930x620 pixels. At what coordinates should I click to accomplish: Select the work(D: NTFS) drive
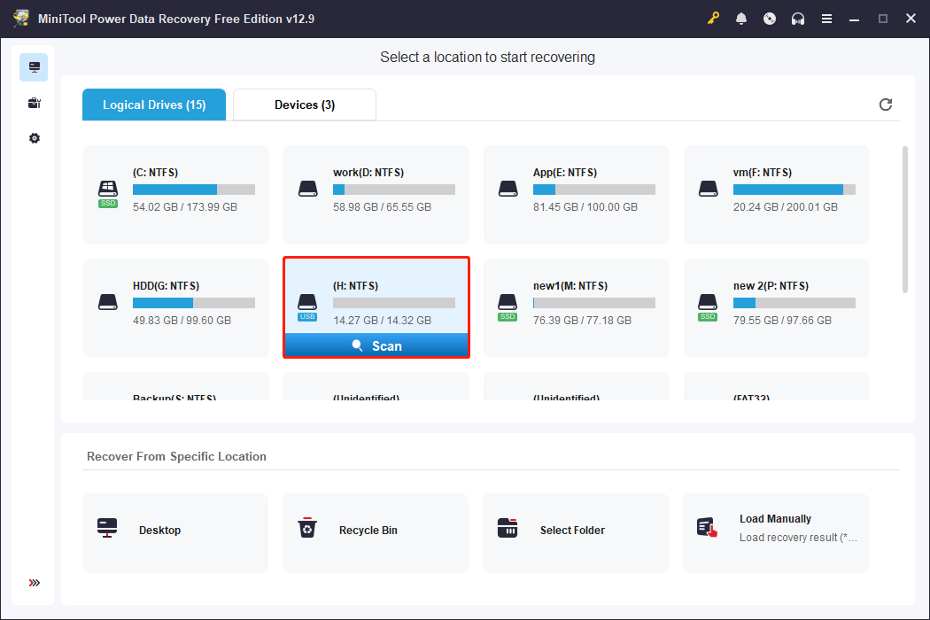click(x=376, y=195)
